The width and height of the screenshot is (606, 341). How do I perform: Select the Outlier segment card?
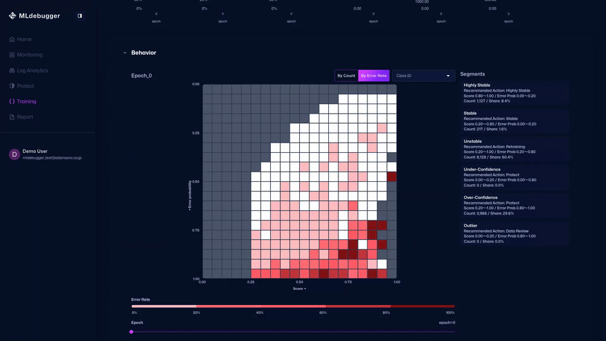click(514, 233)
